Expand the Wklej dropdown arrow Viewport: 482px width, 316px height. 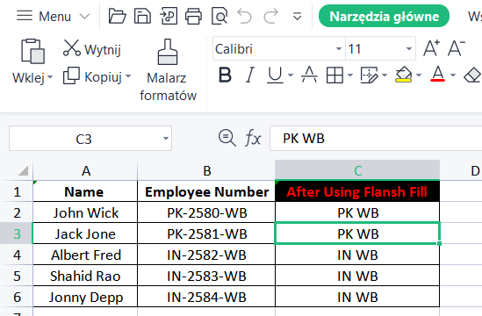tap(50, 77)
